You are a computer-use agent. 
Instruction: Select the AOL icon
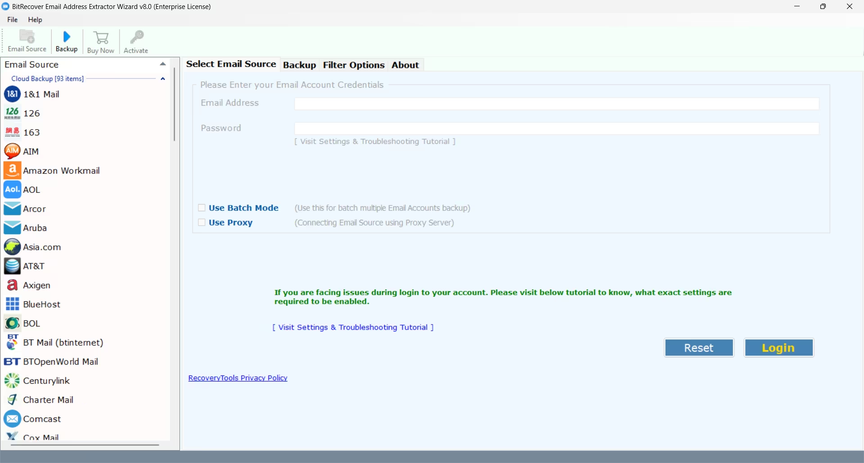pos(12,189)
